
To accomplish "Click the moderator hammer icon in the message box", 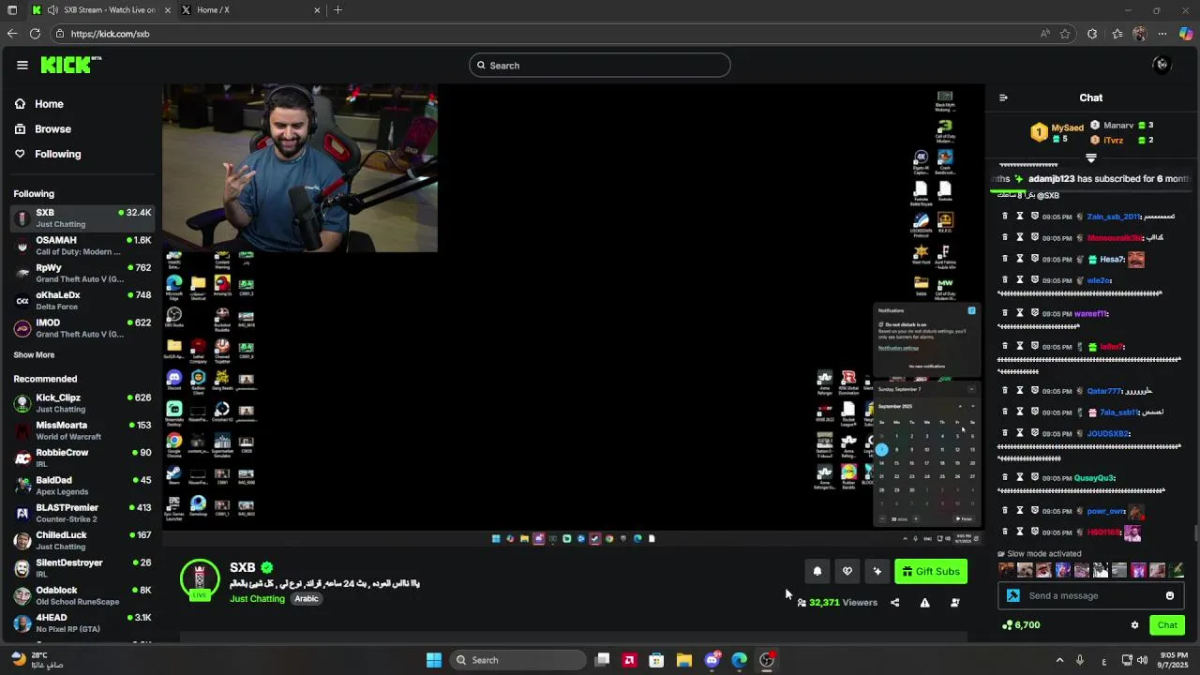I will point(1012,596).
